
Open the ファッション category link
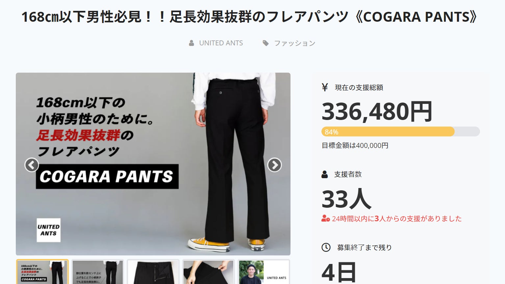(x=295, y=43)
